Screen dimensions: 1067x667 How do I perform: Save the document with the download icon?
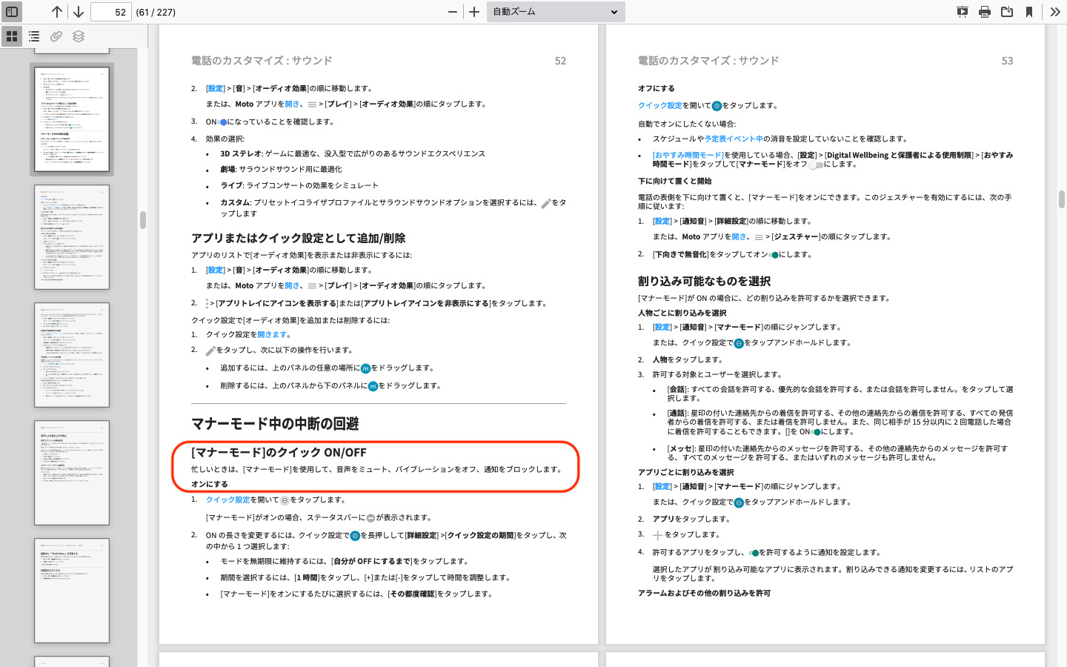tap(1006, 12)
